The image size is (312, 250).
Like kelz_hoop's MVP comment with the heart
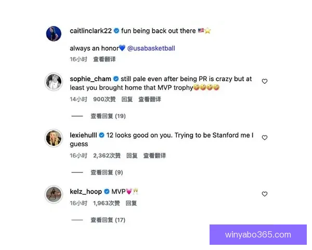point(265,194)
